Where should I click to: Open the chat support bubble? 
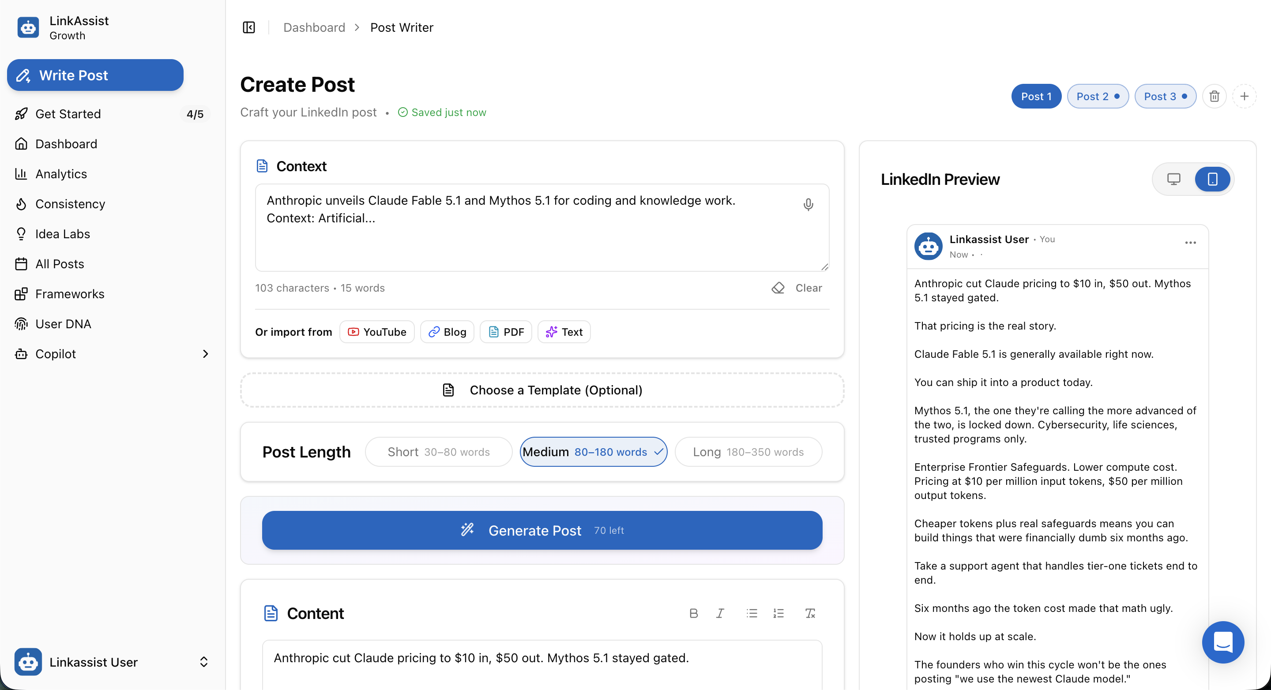(1222, 642)
